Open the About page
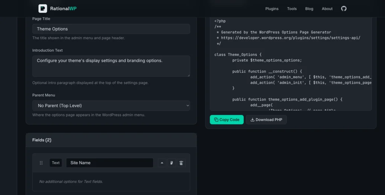This screenshot has width=385, height=195. [327, 9]
